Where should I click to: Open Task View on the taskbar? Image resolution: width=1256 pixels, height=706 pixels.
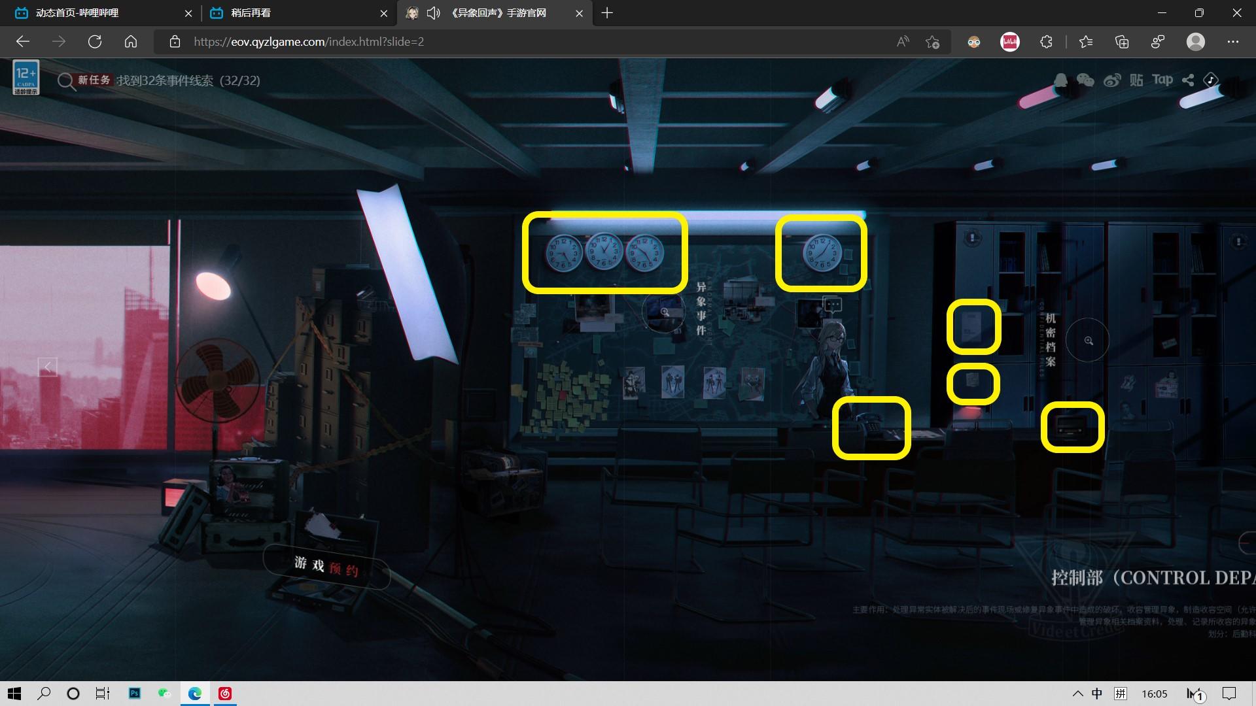103,694
